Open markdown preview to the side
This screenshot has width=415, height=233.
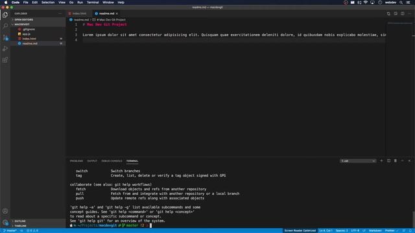pyautogui.click(x=396, y=14)
